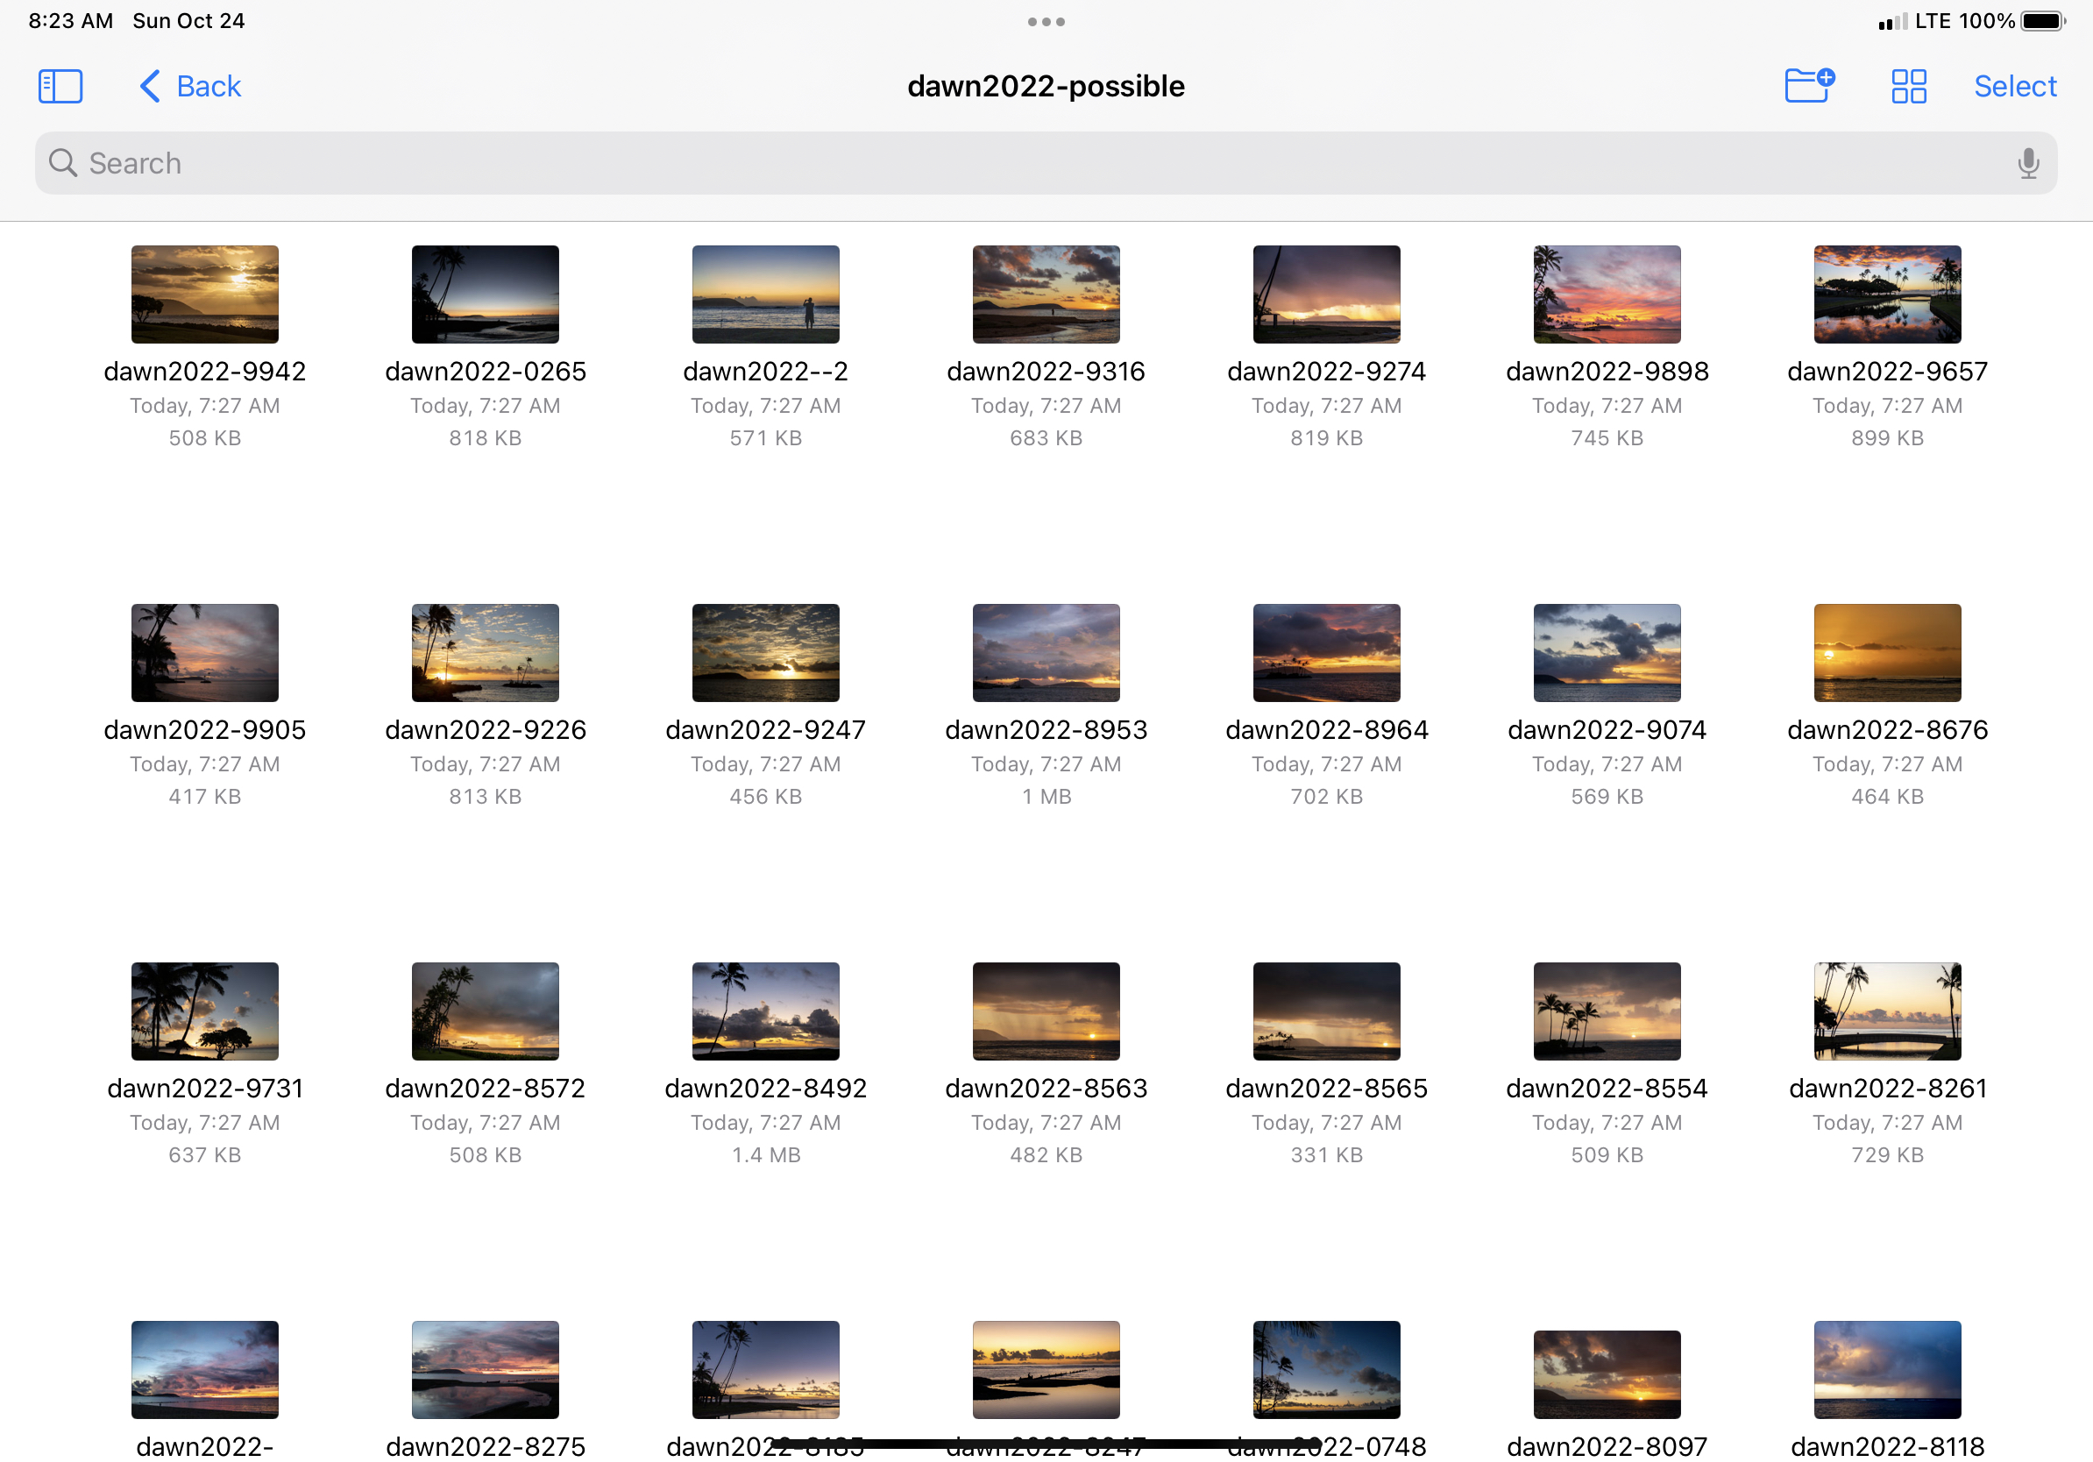Create a new folder with plus icon
Screen dimensions: 2093x1462
[1808, 86]
